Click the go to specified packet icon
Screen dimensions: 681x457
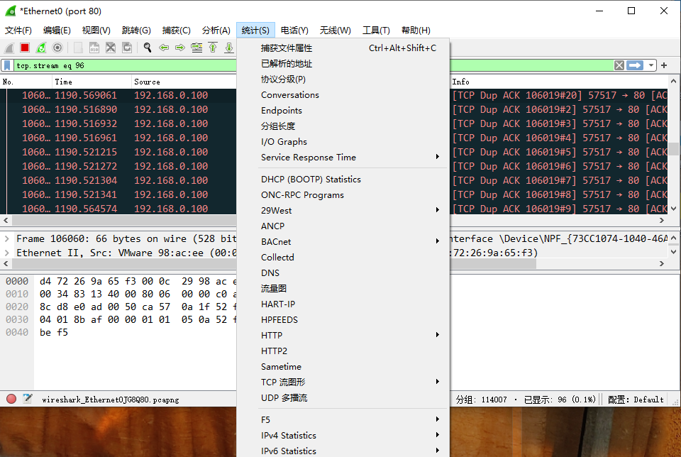point(196,48)
